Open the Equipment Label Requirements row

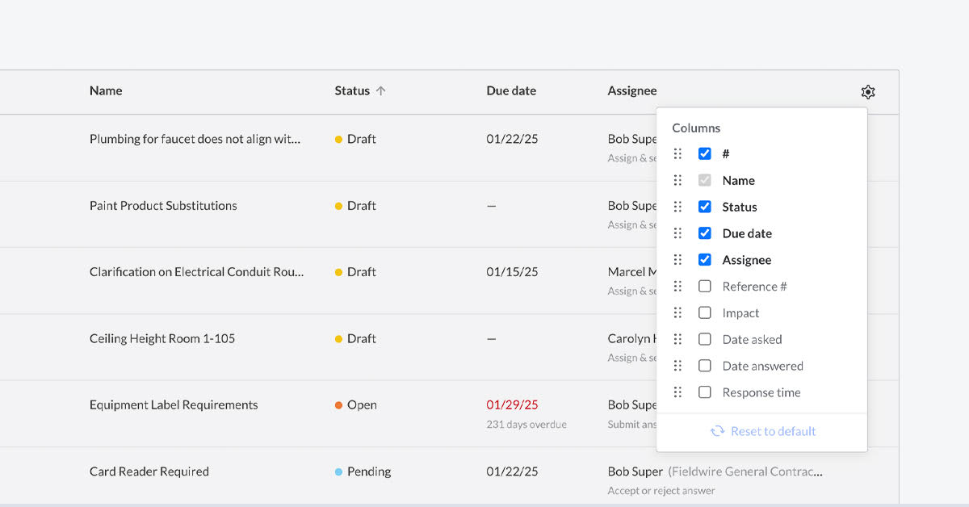pyautogui.click(x=174, y=405)
